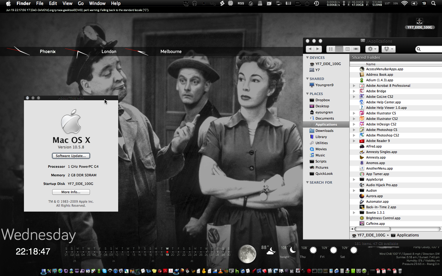Screen dimensions: 442x276
Task: Click YF7_EIDE_100G in Finder path bar
Action: click(x=368, y=235)
